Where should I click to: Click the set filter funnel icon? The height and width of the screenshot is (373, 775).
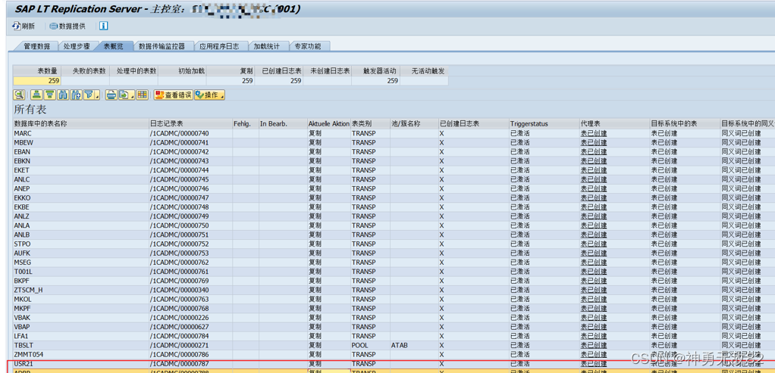(x=89, y=95)
